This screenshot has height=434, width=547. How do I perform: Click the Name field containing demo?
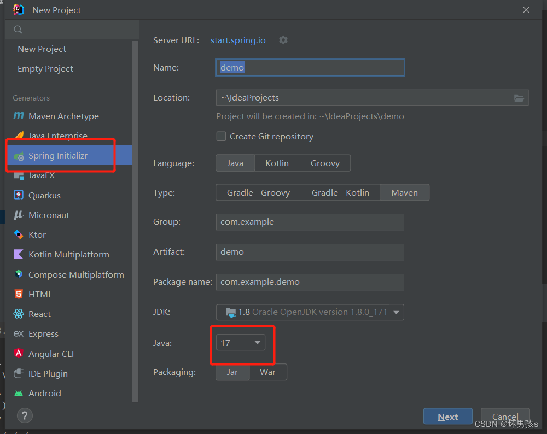pyautogui.click(x=310, y=68)
